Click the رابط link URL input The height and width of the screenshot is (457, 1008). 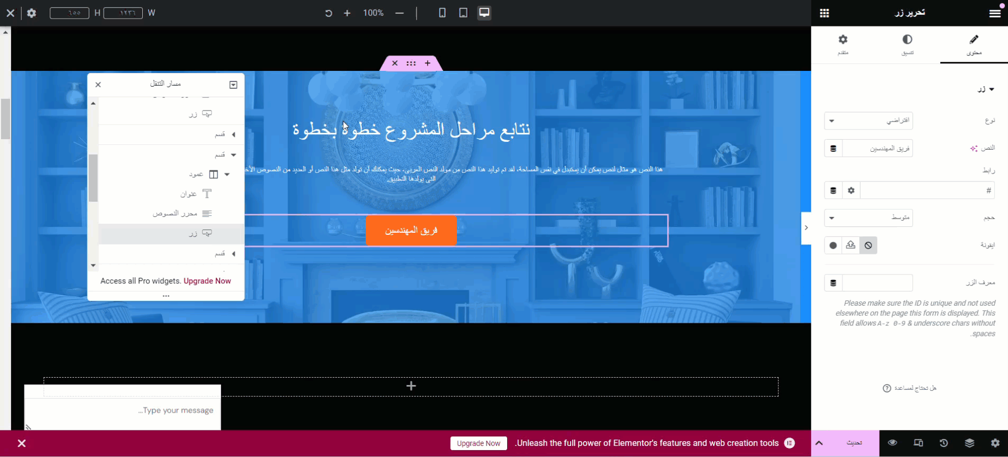point(928,190)
